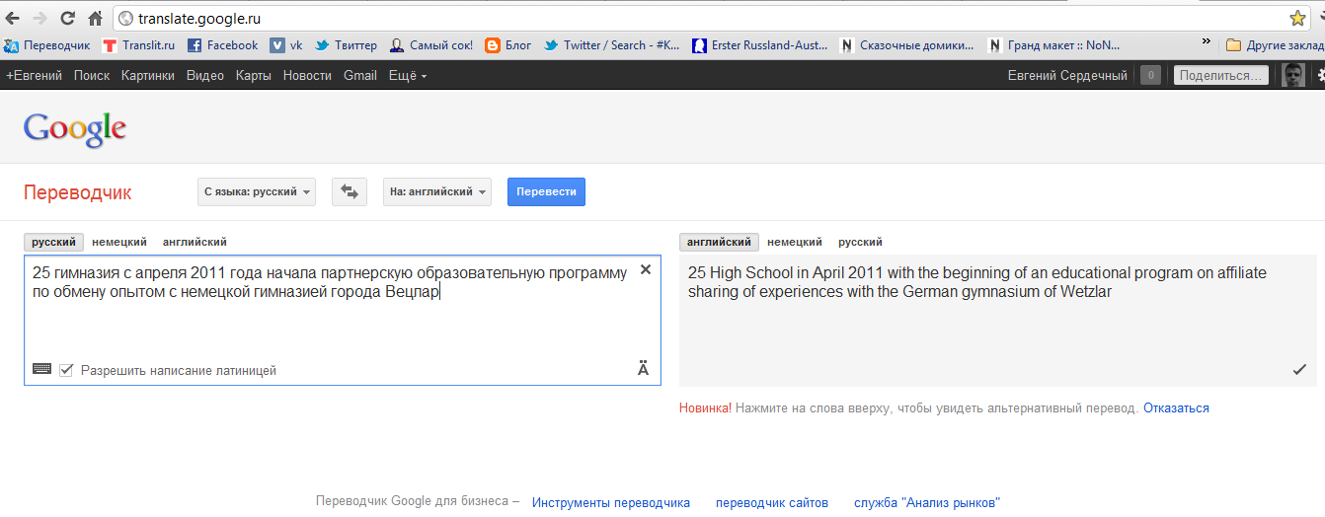Open the browser home page icon

[x=96, y=18]
